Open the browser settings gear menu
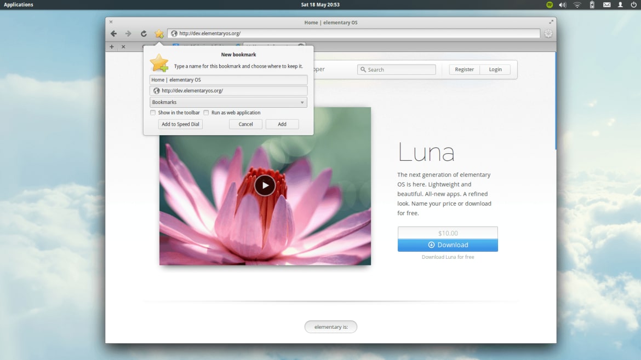 pos(548,33)
